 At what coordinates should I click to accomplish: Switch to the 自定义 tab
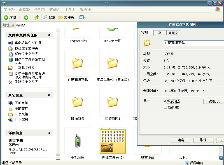point(173,33)
